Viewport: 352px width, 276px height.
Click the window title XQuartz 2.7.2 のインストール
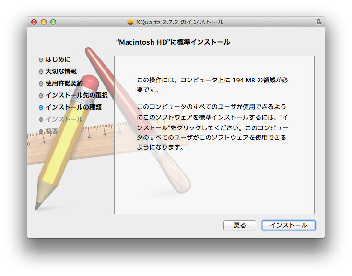[x=179, y=22]
